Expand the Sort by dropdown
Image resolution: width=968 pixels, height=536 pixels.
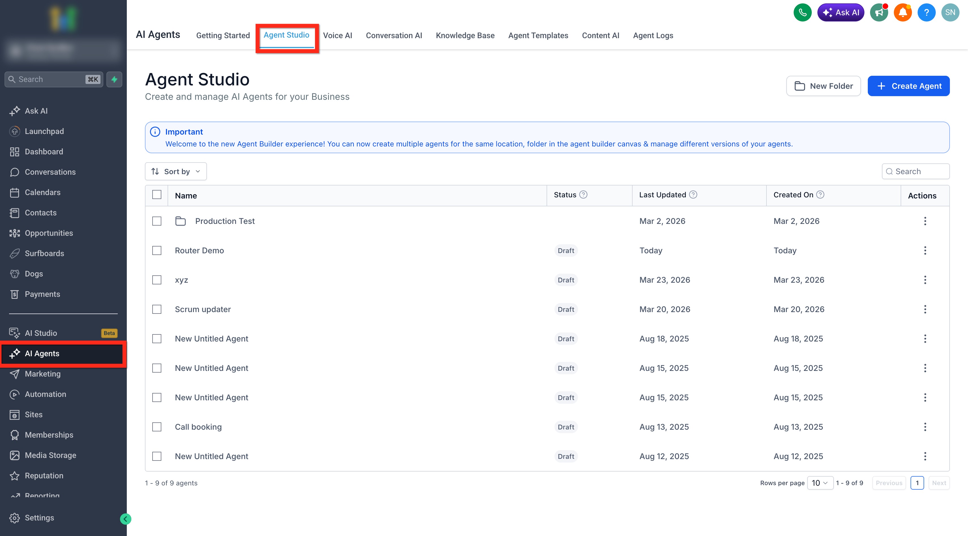[176, 172]
